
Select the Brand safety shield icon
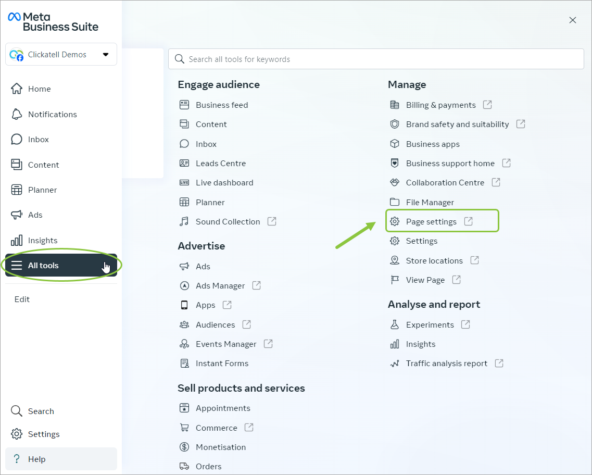click(395, 124)
